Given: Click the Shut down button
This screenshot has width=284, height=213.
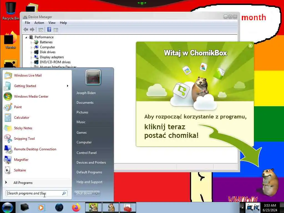Looking at the screenshot, I should (84, 193).
